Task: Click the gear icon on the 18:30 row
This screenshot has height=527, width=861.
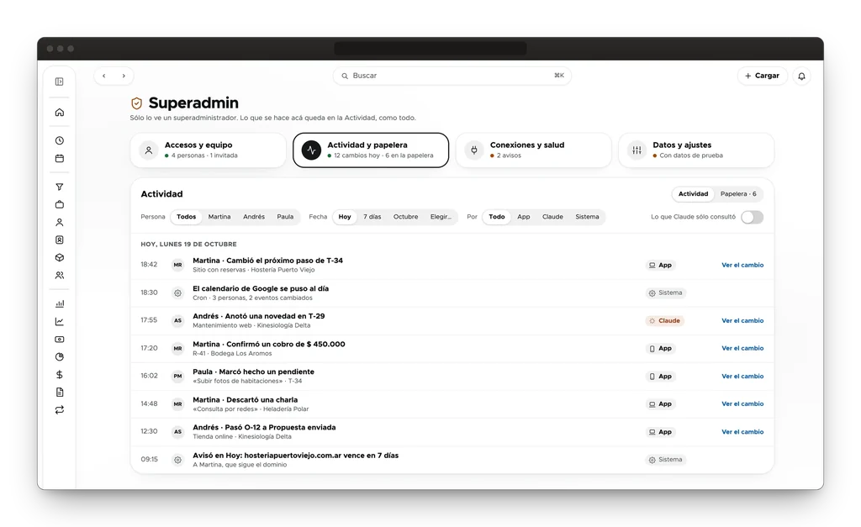Action: click(x=177, y=292)
